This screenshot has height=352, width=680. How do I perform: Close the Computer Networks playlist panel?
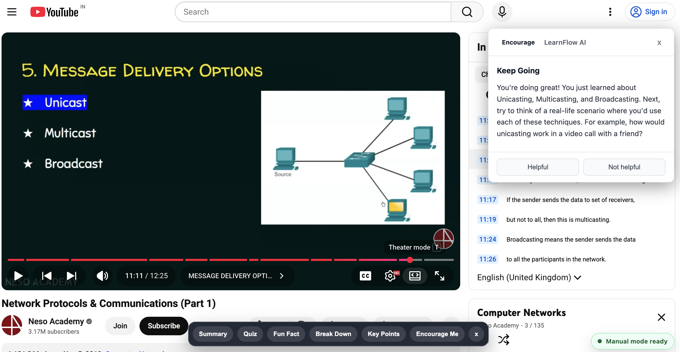pyautogui.click(x=661, y=317)
